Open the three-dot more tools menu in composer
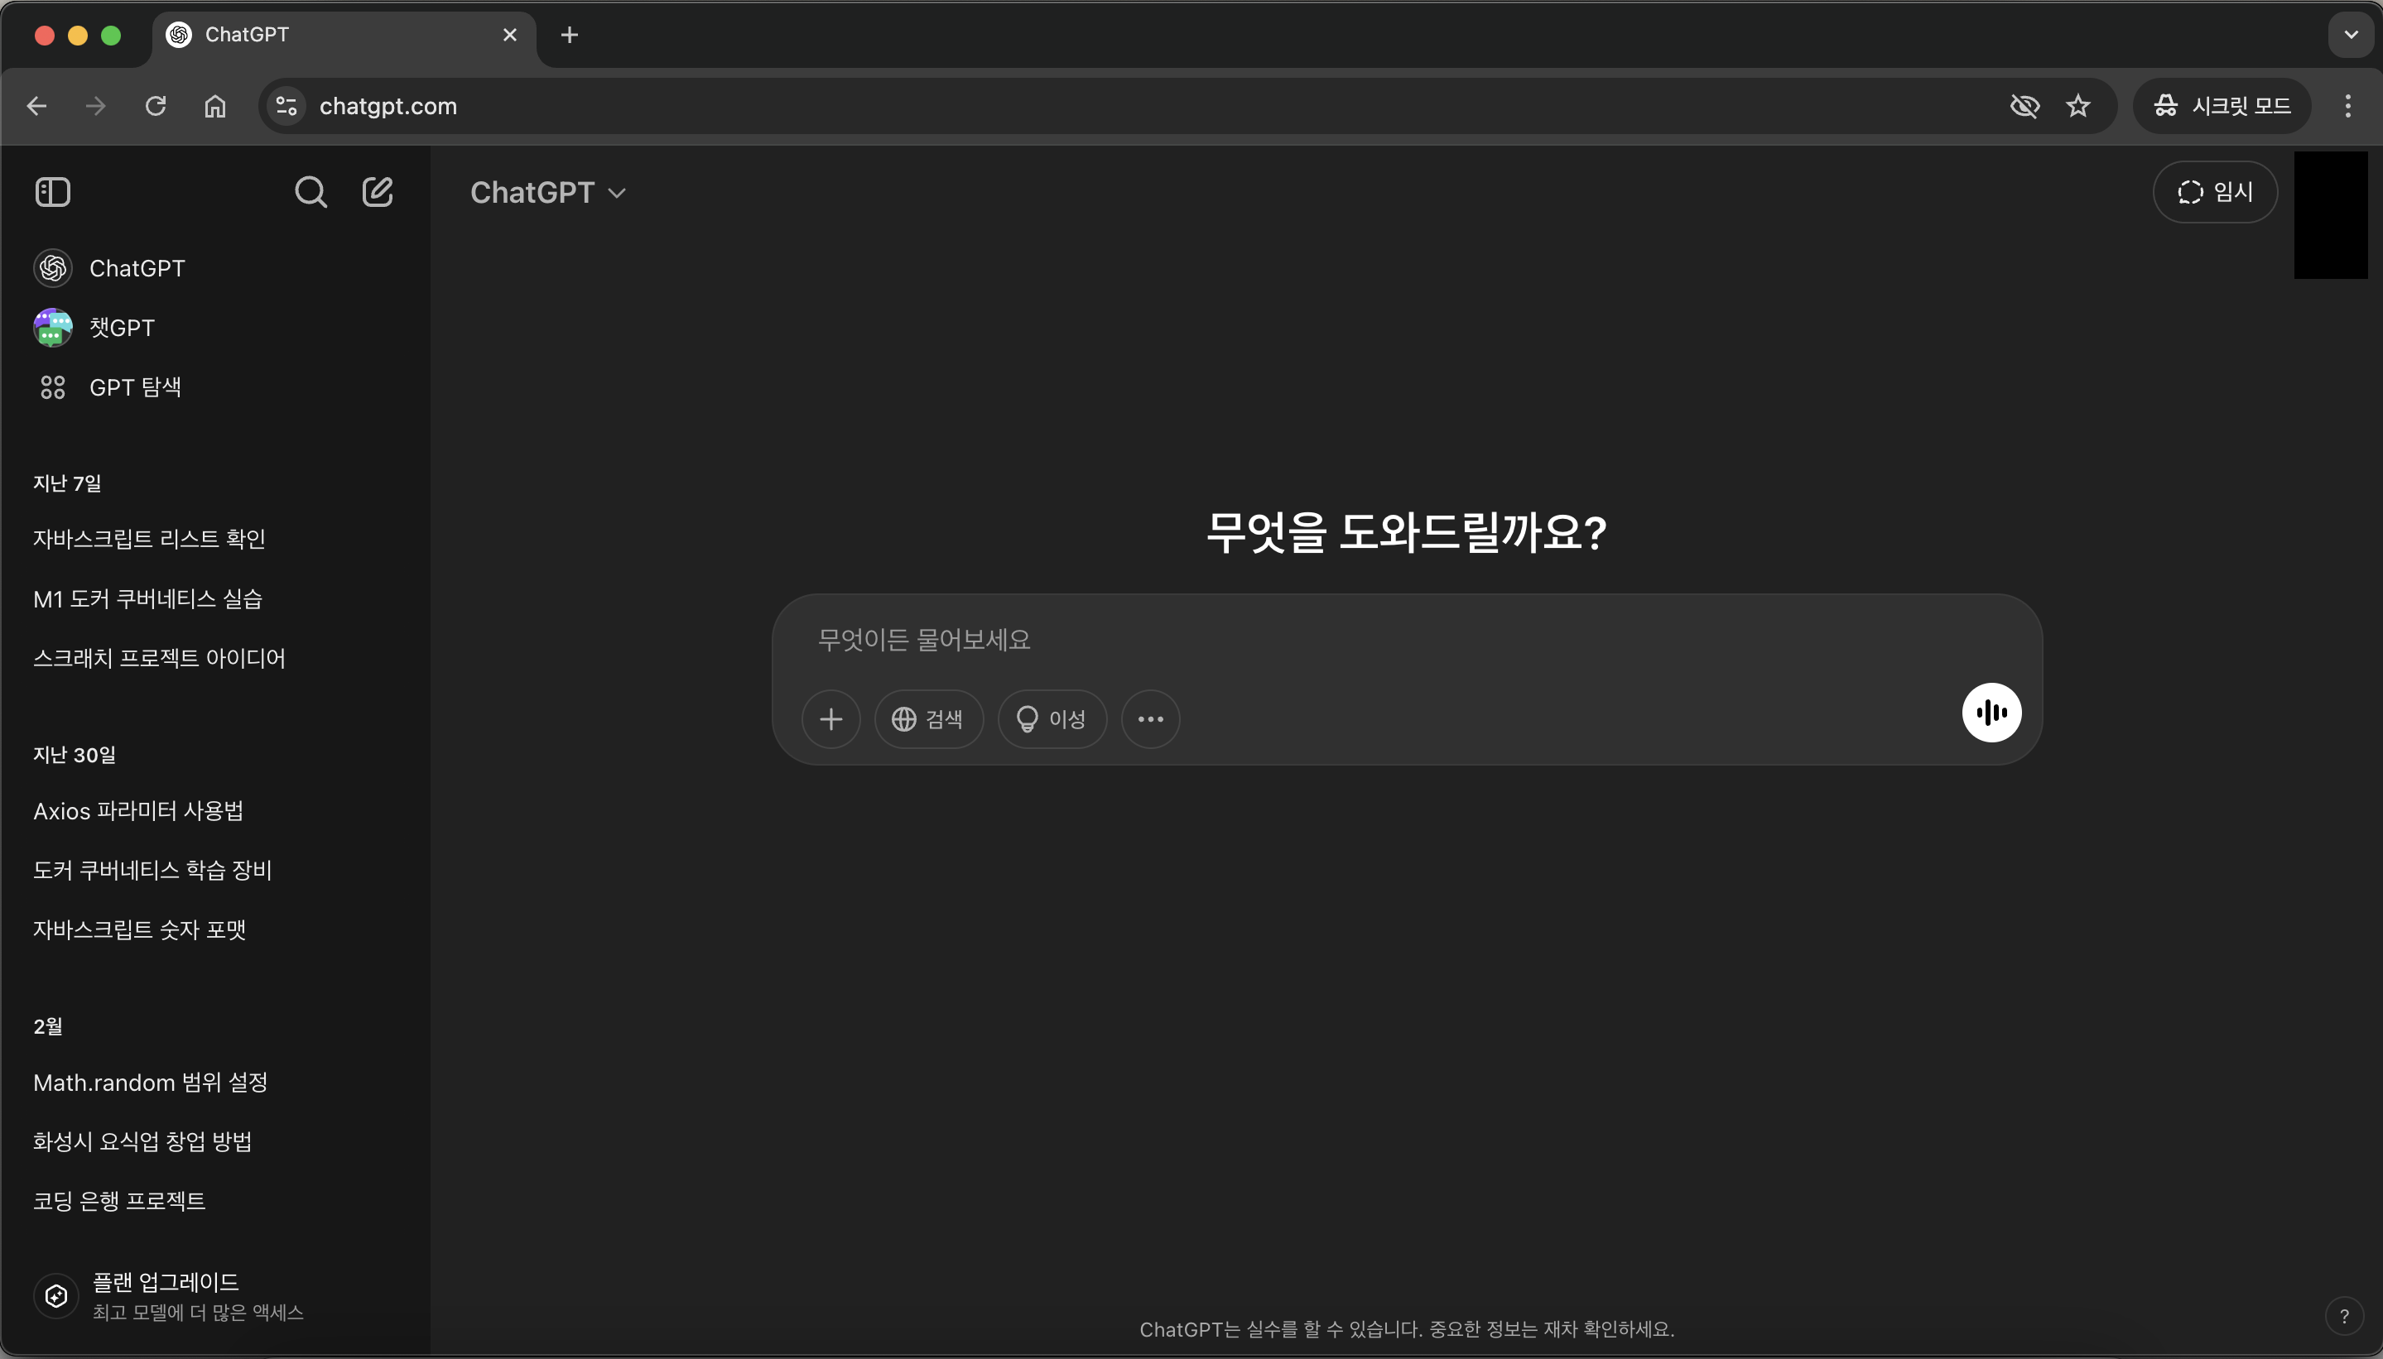This screenshot has width=2383, height=1359. click(1149, 719)
